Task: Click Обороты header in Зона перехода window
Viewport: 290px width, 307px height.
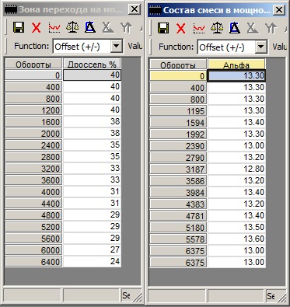Action: point(33,64)
